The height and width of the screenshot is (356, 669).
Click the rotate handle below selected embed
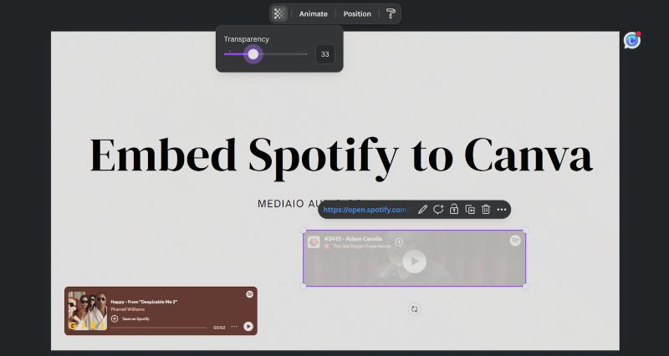click(414, 309)
